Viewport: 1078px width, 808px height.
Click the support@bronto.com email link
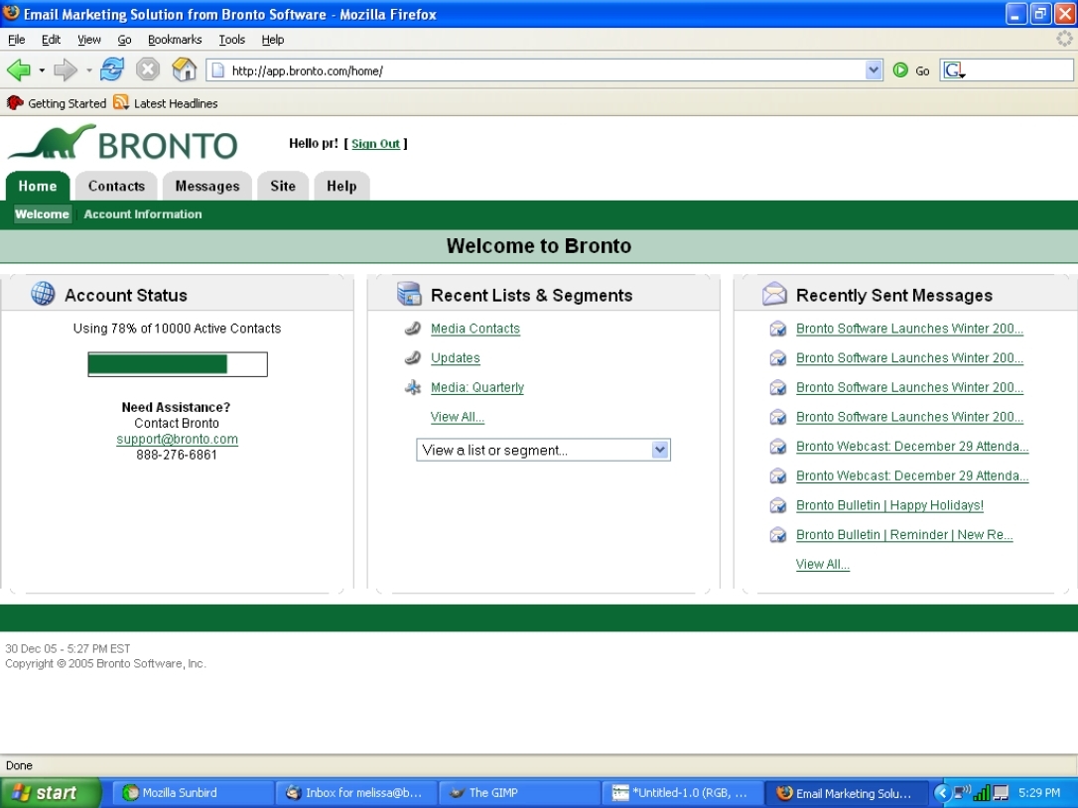point(177,439)
